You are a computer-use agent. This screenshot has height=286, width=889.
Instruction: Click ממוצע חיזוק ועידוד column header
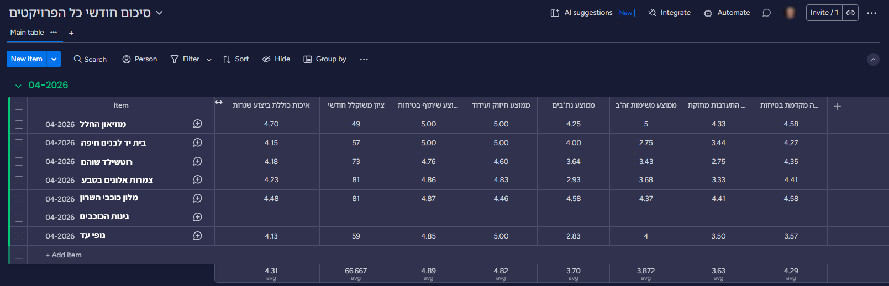(501, 105)
